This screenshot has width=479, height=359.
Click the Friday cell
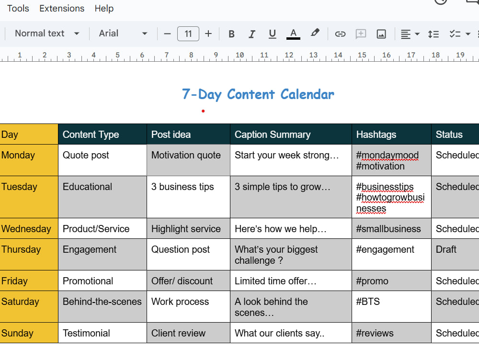(x=29, y=281)
